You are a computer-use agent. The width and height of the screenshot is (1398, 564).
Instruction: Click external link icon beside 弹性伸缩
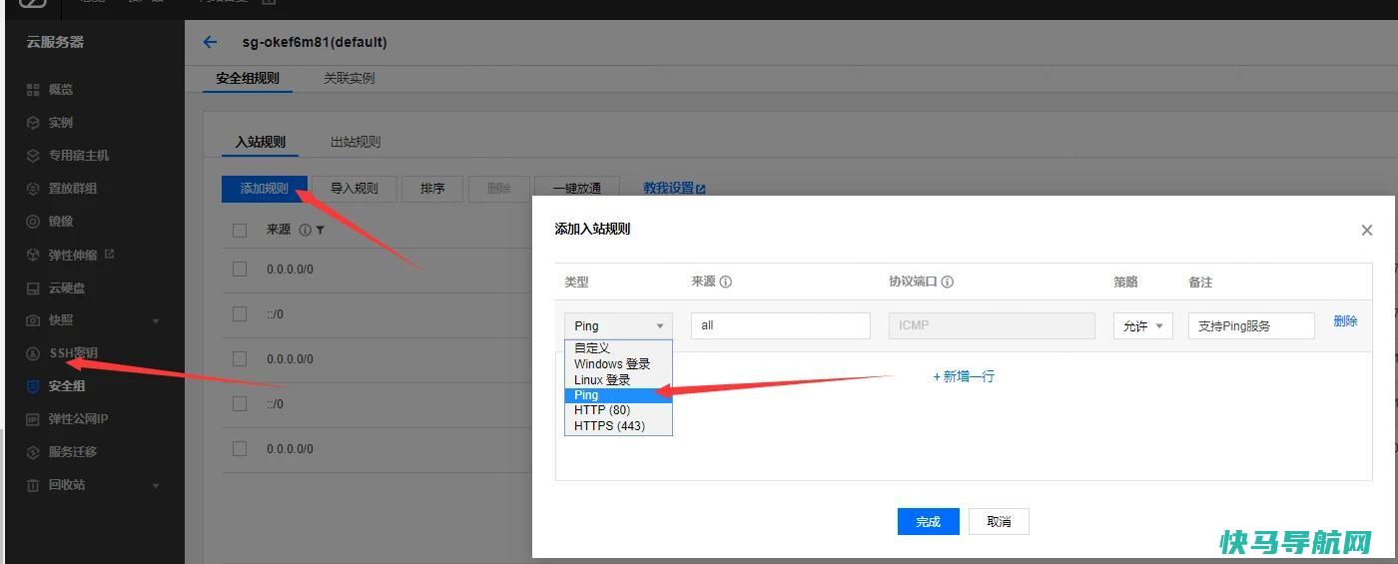109,254
